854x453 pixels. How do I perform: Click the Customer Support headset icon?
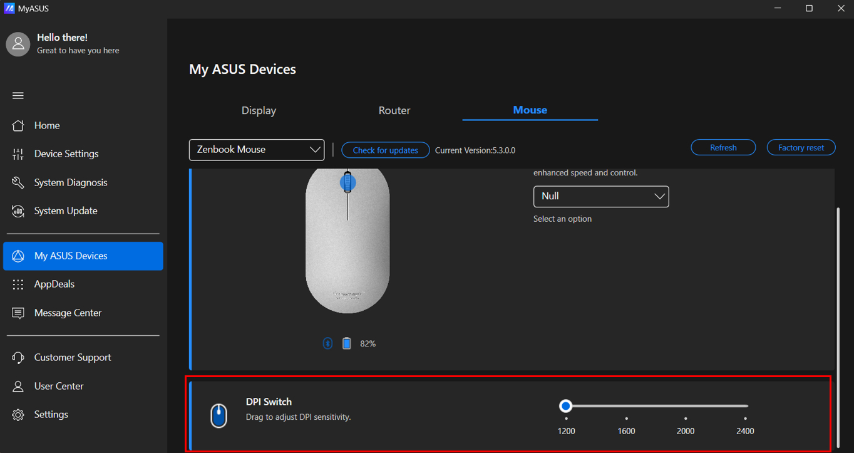click(x=18, y=358)
